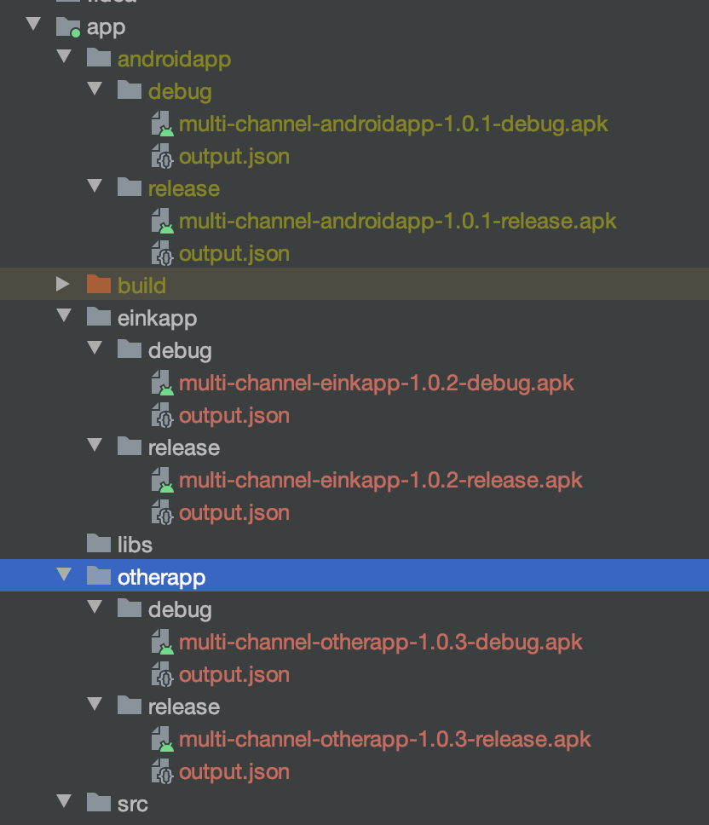The width and height of the screenshot is (709, 825).
Task: Select multi-channel-otherapp-1.0.3-debug.apk file
Action: (381, 643)
